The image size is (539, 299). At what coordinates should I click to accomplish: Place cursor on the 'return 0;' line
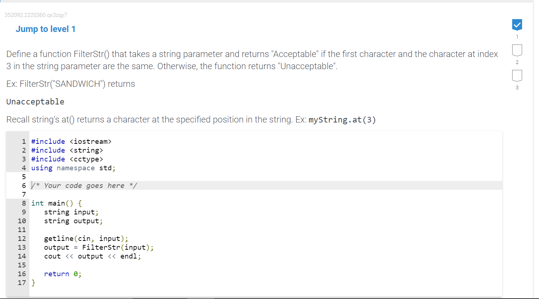(62, 274)
